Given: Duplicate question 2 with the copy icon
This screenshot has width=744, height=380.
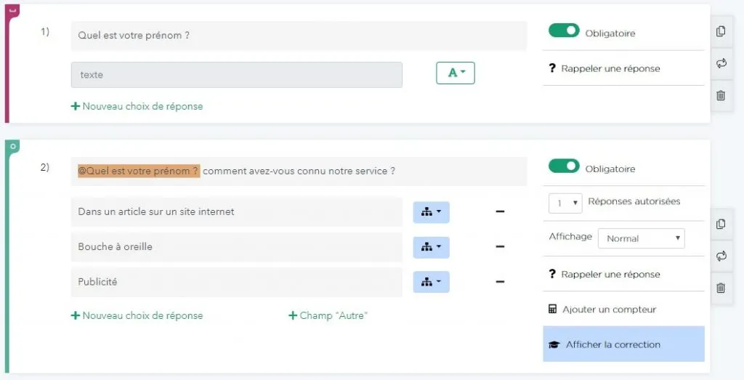Looking at the screenshot, I should [721, 224].
